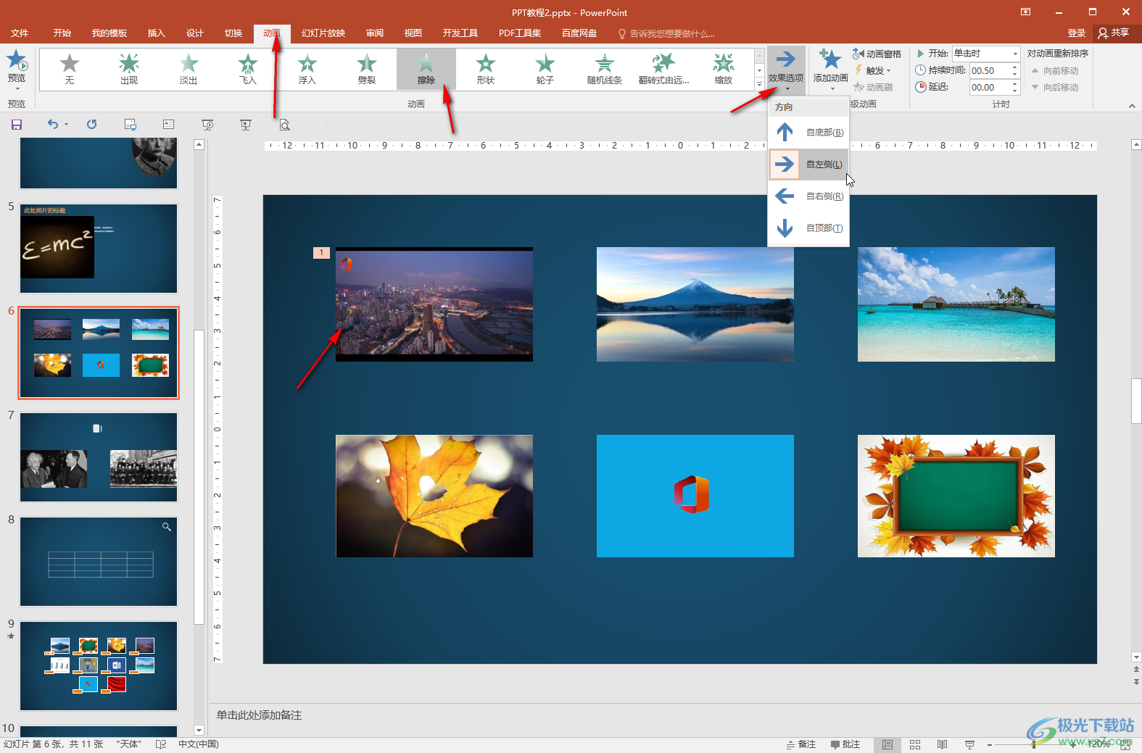This screenshot has width=1142, height=753.
Task: Select the 飞入 (Fly In) animation effect
Action: (248, 69)
